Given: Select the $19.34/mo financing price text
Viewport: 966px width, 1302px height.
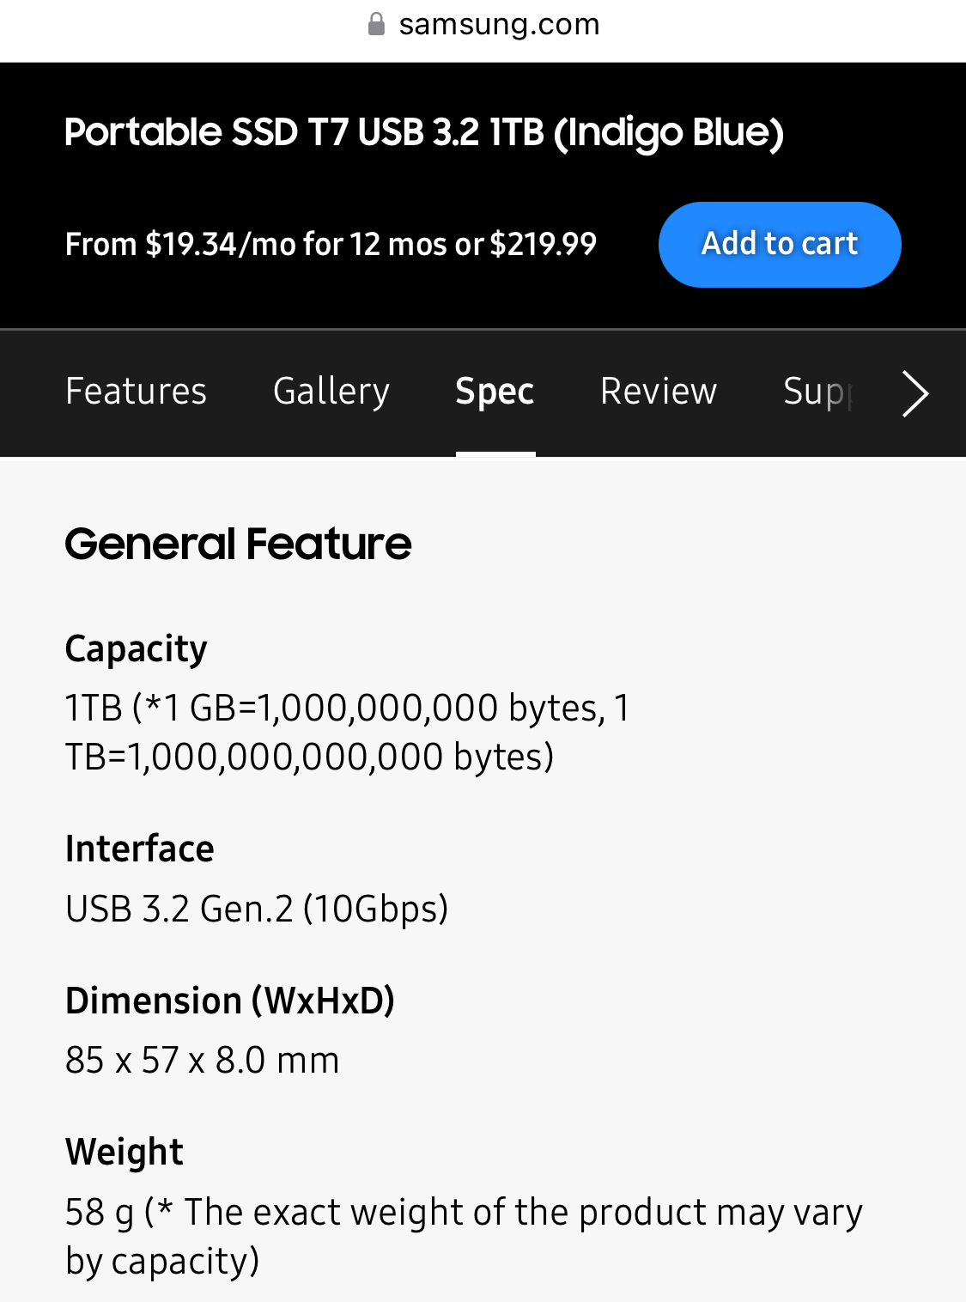Looking at the screenshot, I should [x=331, y=245].
